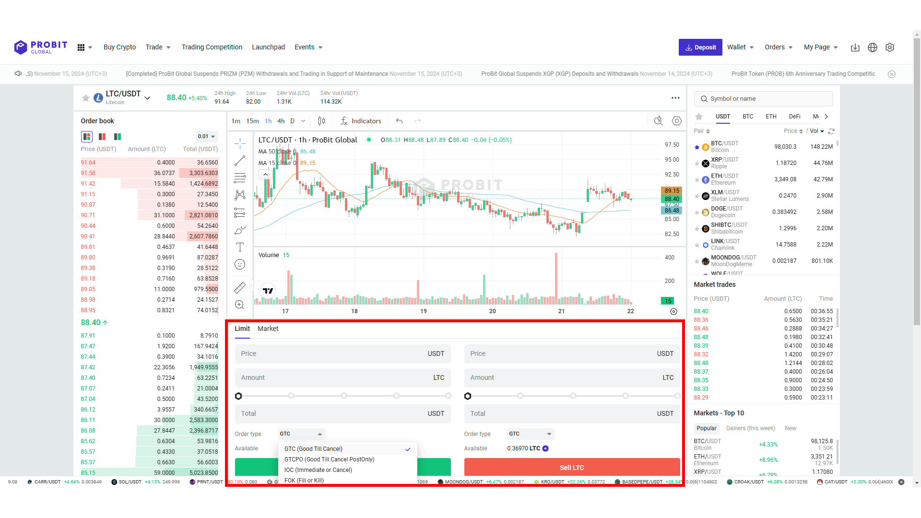The width and height of the screenshot is (921, 518).
Task: Favorite the DOGE/USDT pair
Action: tap(697, 212)
